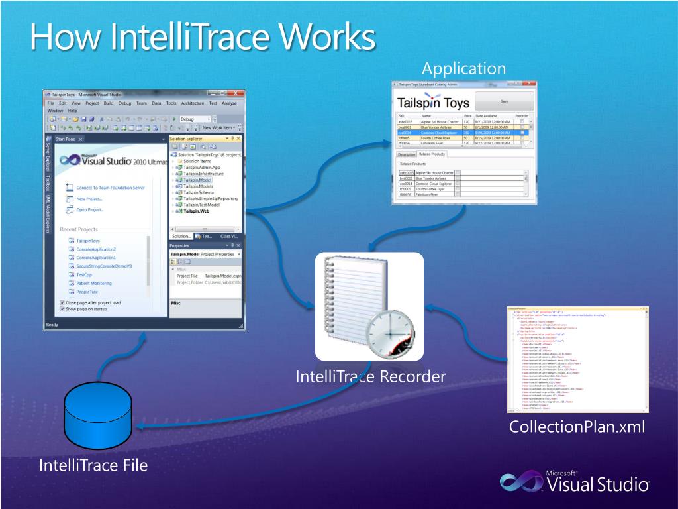The height and width of the screenshot is (509, 678).
Task: Click the Categorized icon in the Properties window
Action: (x=173, y=262)
